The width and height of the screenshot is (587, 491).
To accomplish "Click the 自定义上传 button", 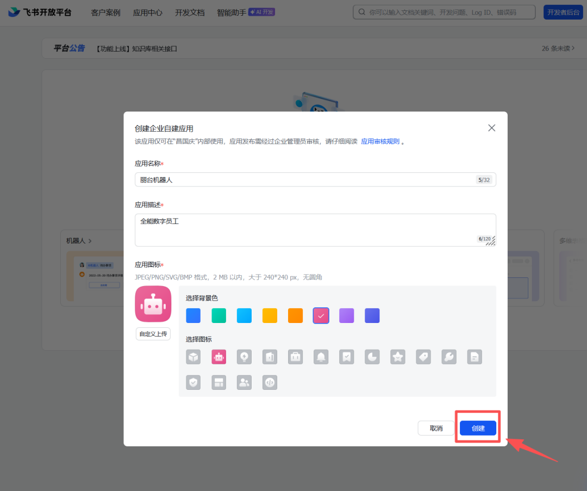I will pyautogui.click(x=153, y=334).
